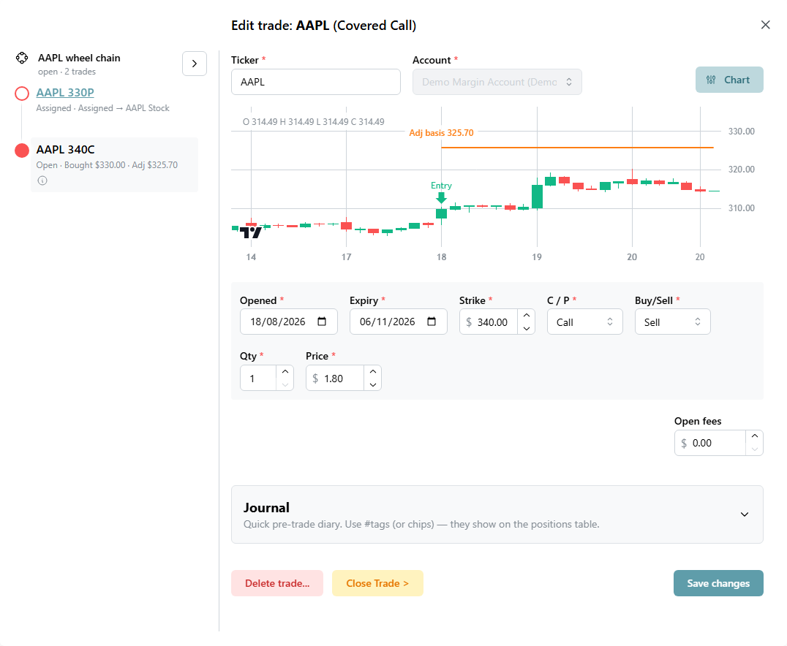Increase the Strike value
Image resolution: width=787 pixels, height=646 pixels.
pyautogui.click(x=526, y=316)
